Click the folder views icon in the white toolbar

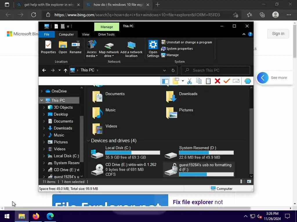point(175,81)
